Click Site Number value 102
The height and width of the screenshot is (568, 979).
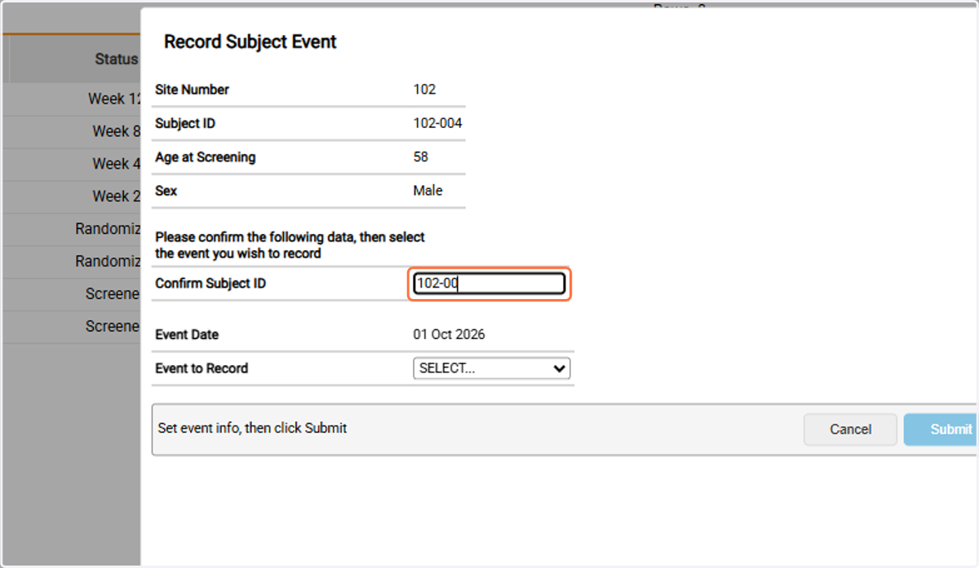(x=424, y=90)
